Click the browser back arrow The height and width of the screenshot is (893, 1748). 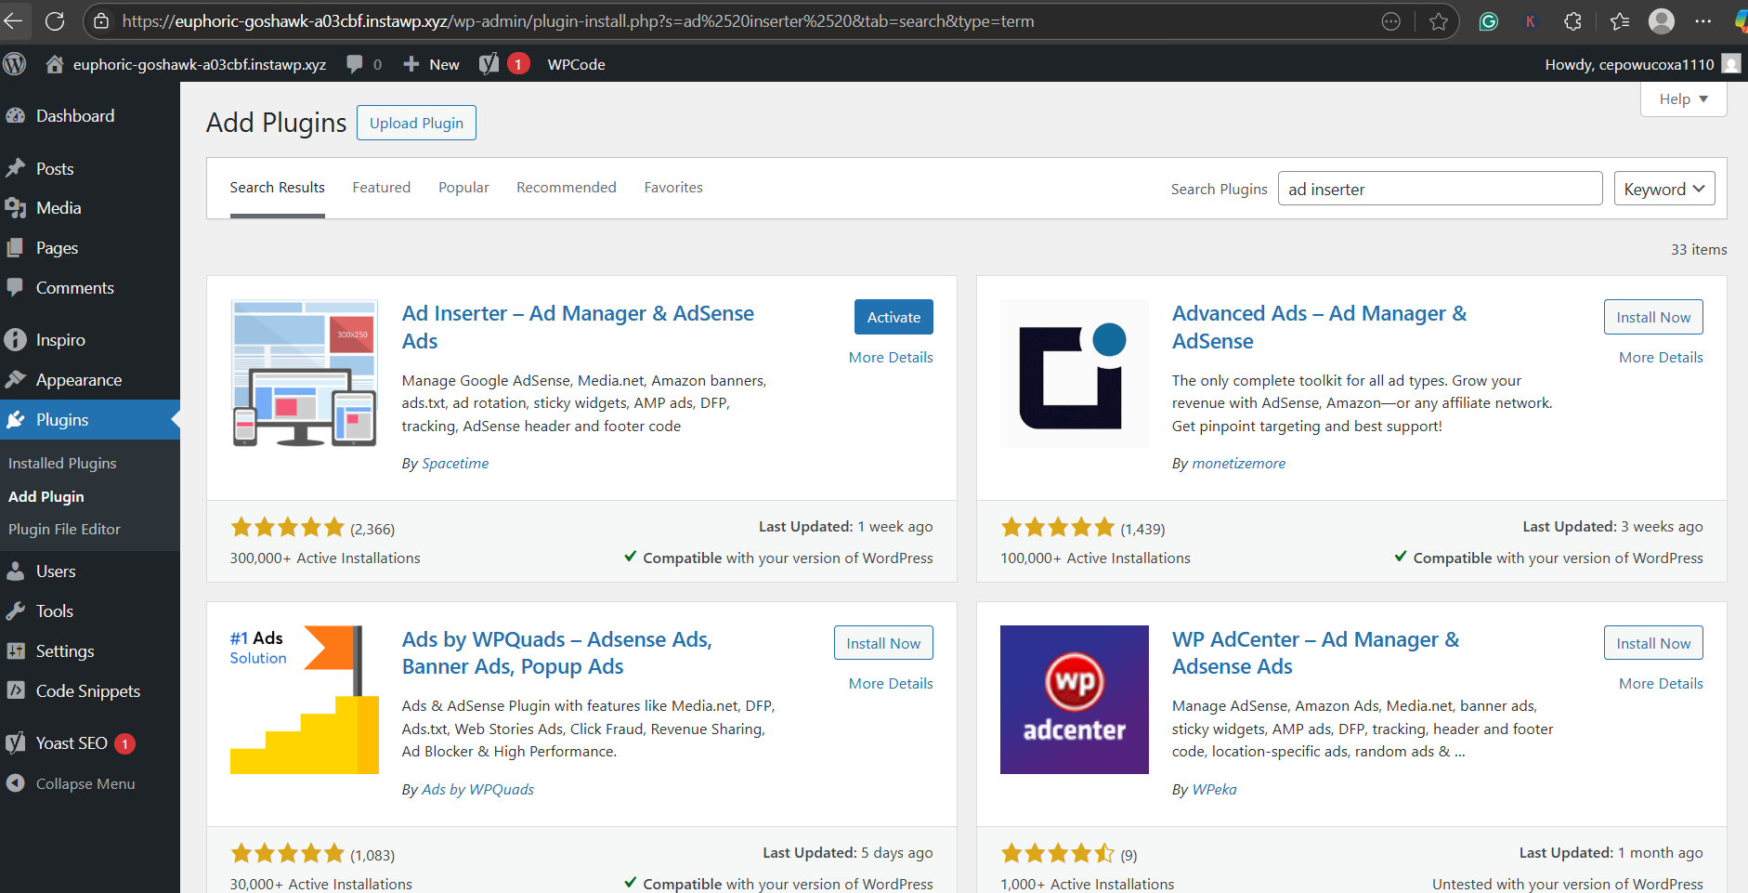click(x=13, y=20)
